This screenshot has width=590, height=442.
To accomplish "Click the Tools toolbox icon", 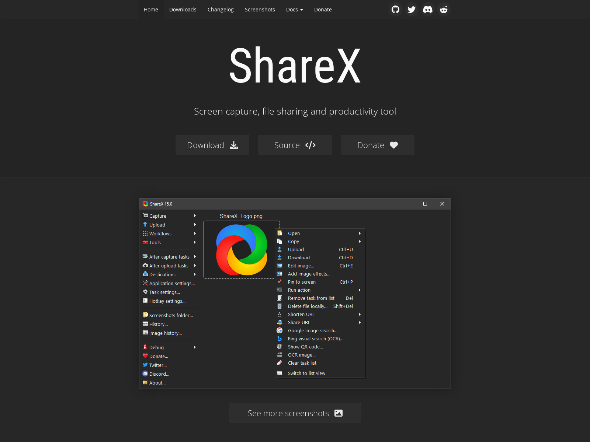I will pos(145,242).
